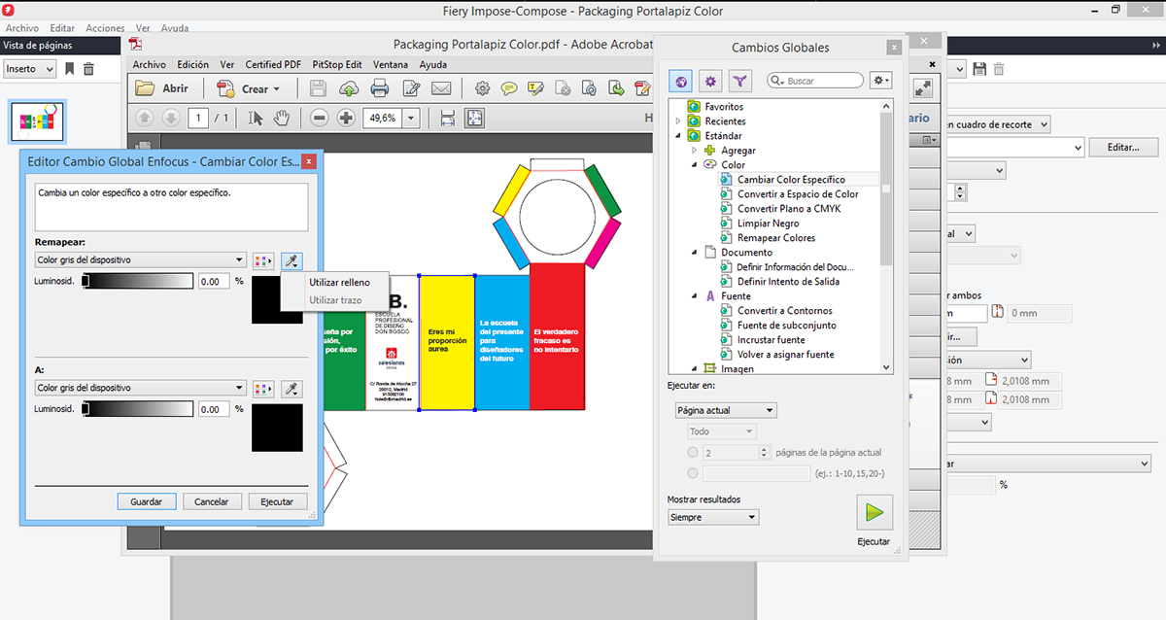
Task: Toggle the filter view button in Cambios Globales
Action: click(x=740, y=81)
